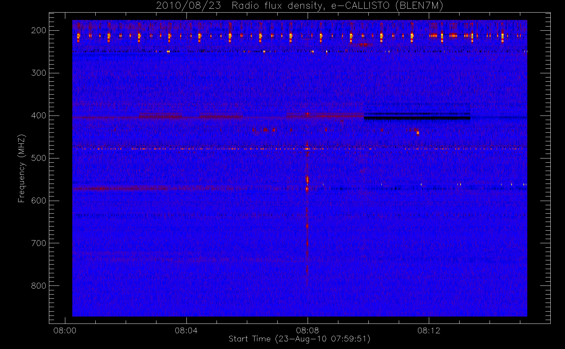
Task: Click the bright spot at 08:08 near 480 MHz
Action: 307,149
